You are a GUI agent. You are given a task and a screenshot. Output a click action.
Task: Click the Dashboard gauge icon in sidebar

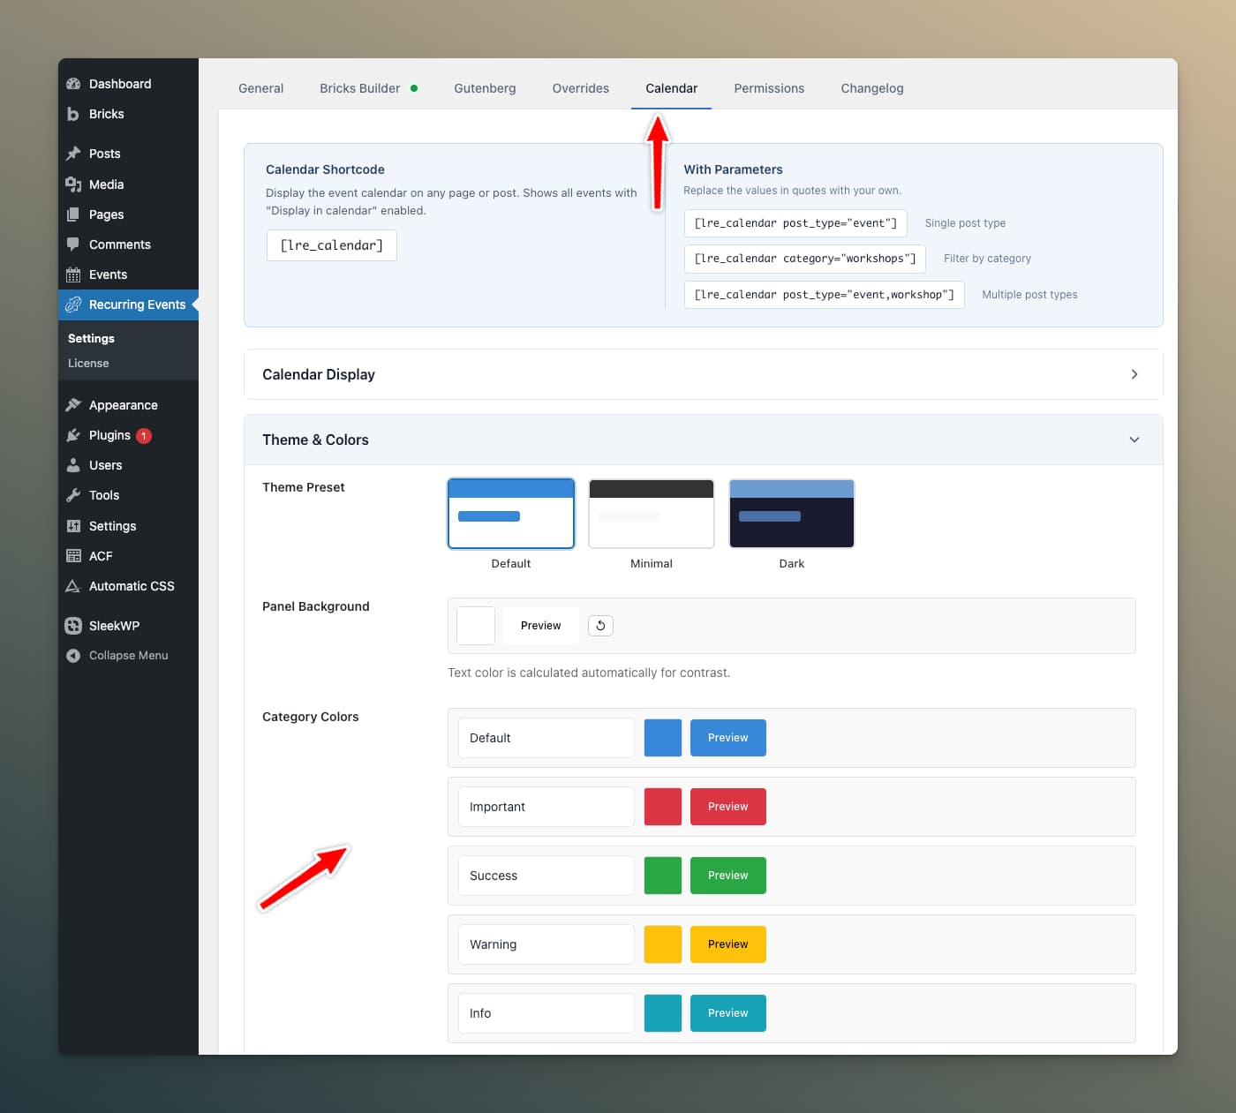tap(73, 84)
